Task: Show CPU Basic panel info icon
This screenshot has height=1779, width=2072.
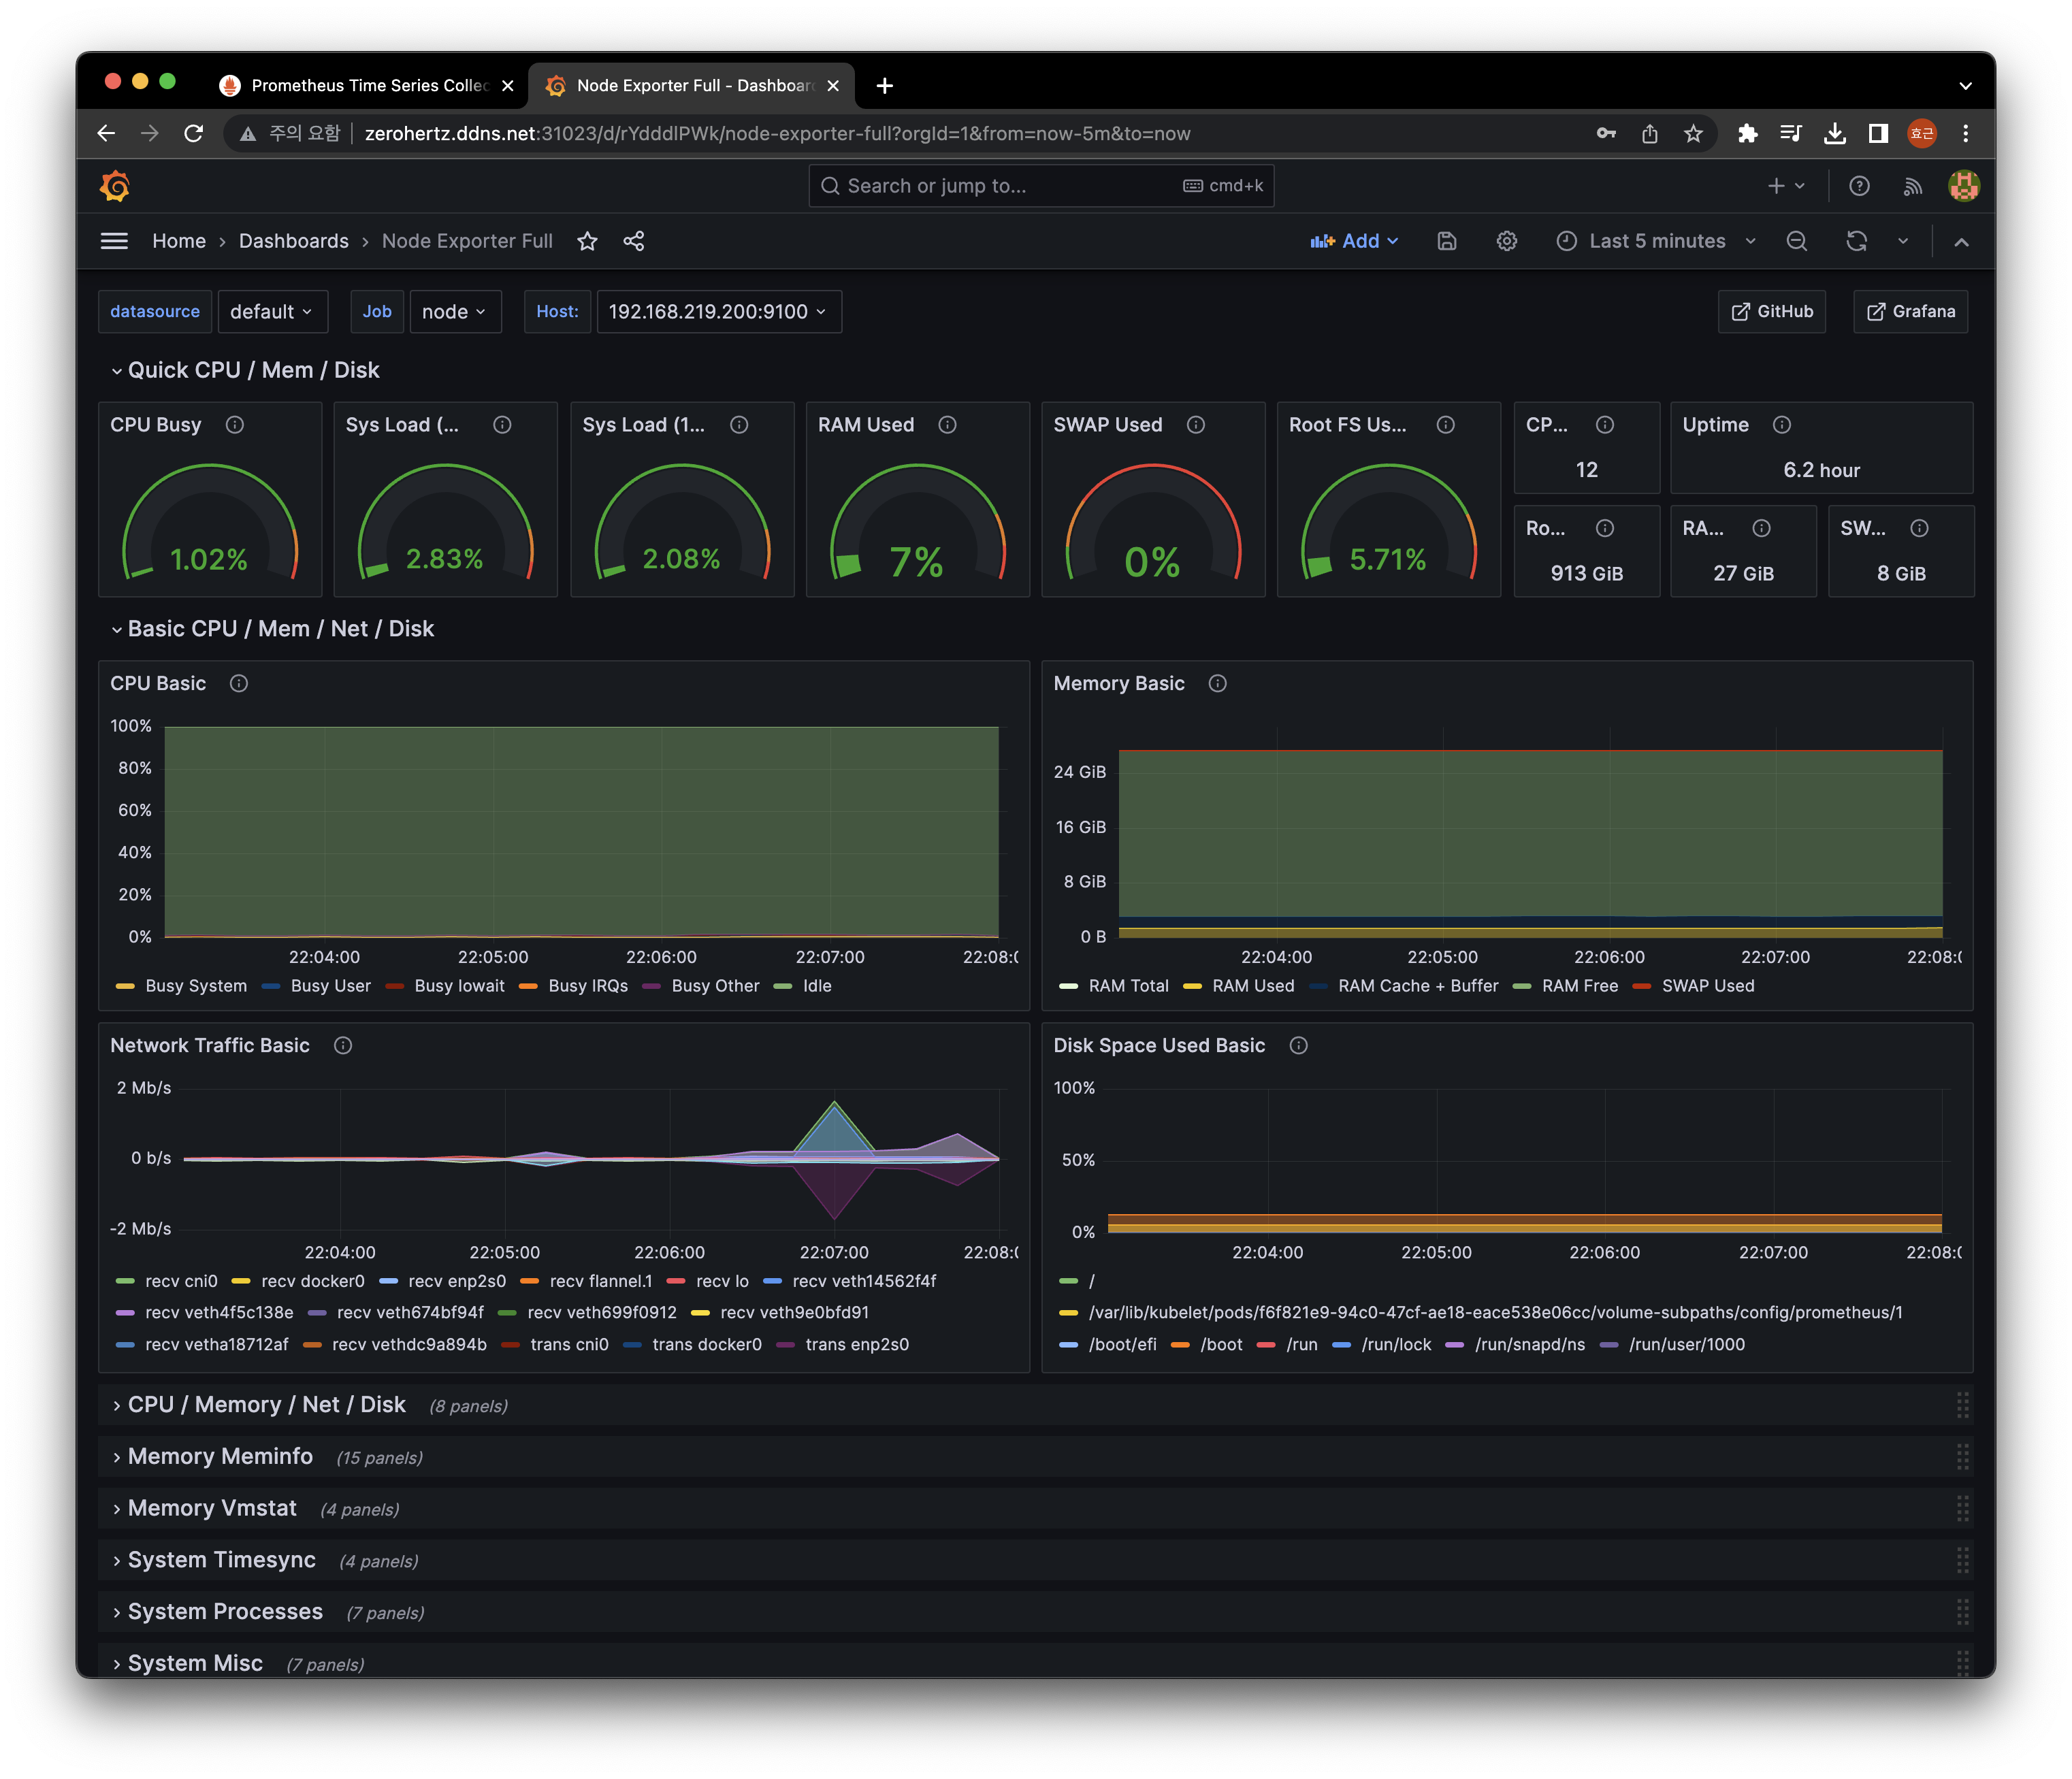Action: [x=239, y=683]
